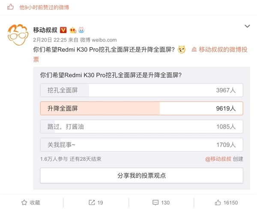Image resolution: width=257 pixels, height=210 pixels.
Task: Vote for 挖孔全面屏 option
Action: 141,90
